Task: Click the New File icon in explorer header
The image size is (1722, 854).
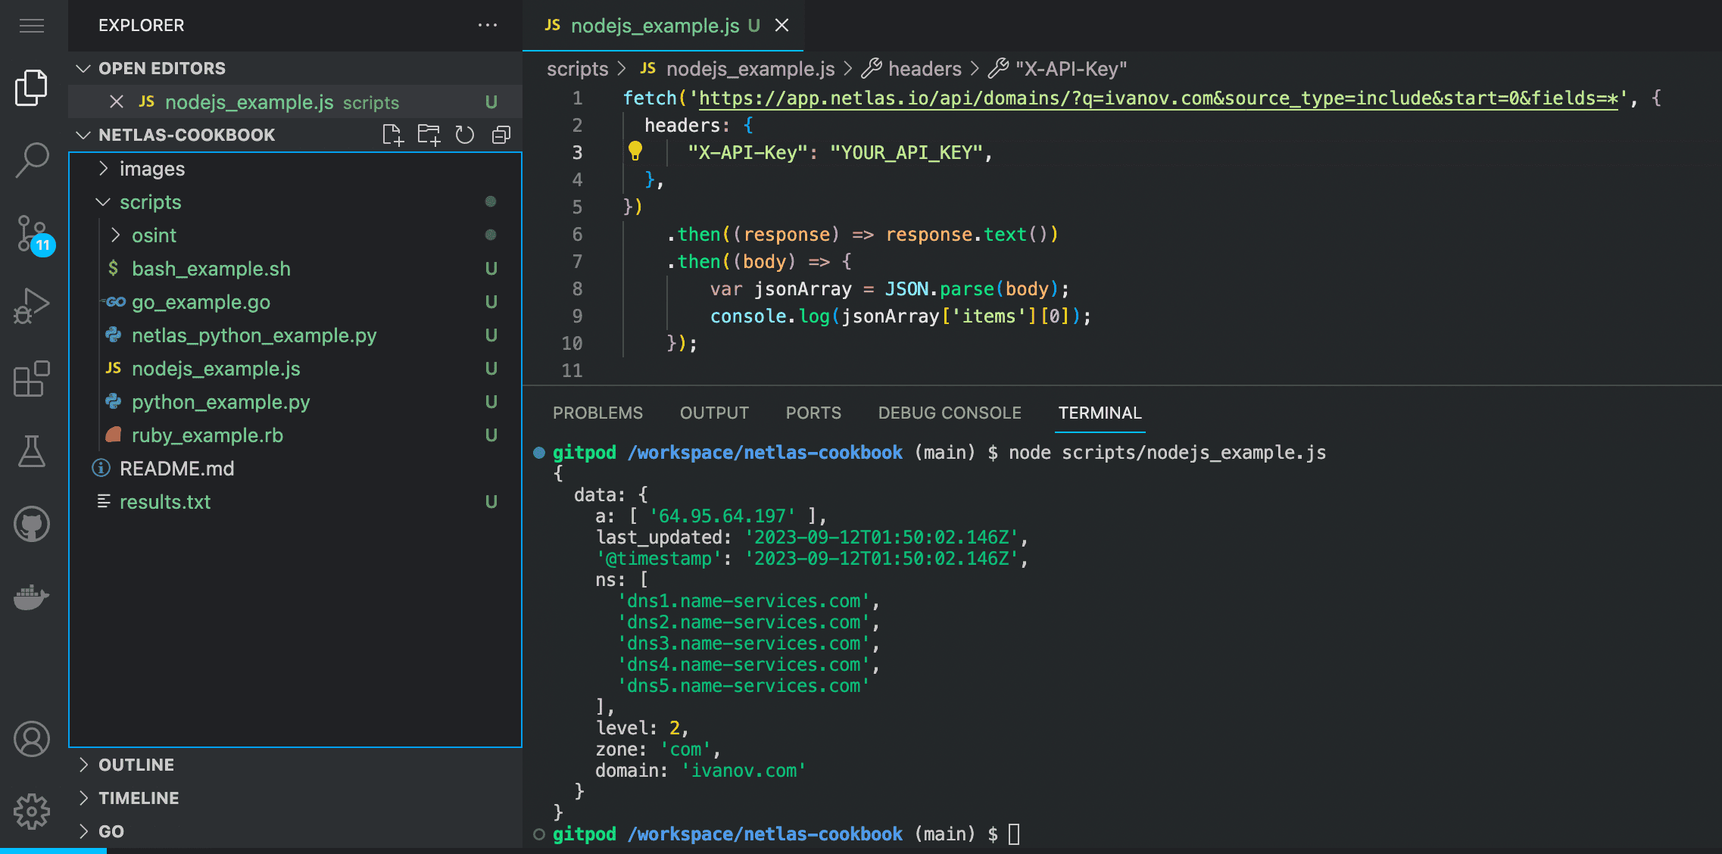Action: click(x=392, y=135)
